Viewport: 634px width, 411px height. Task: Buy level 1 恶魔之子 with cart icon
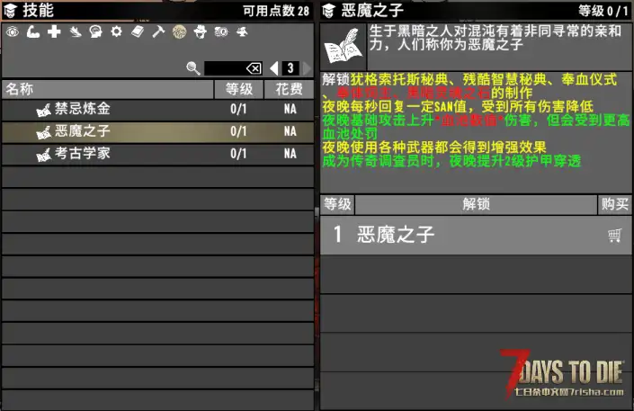coord(614,236)
